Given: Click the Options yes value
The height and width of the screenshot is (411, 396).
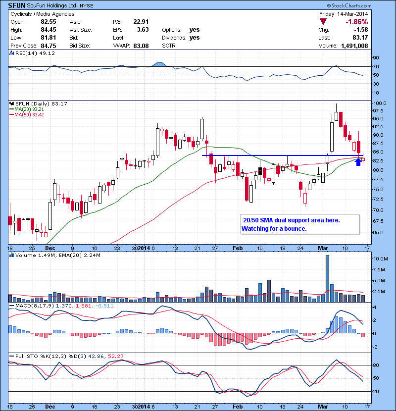Looking at the screenshot, I should click(x=195, y=30).
